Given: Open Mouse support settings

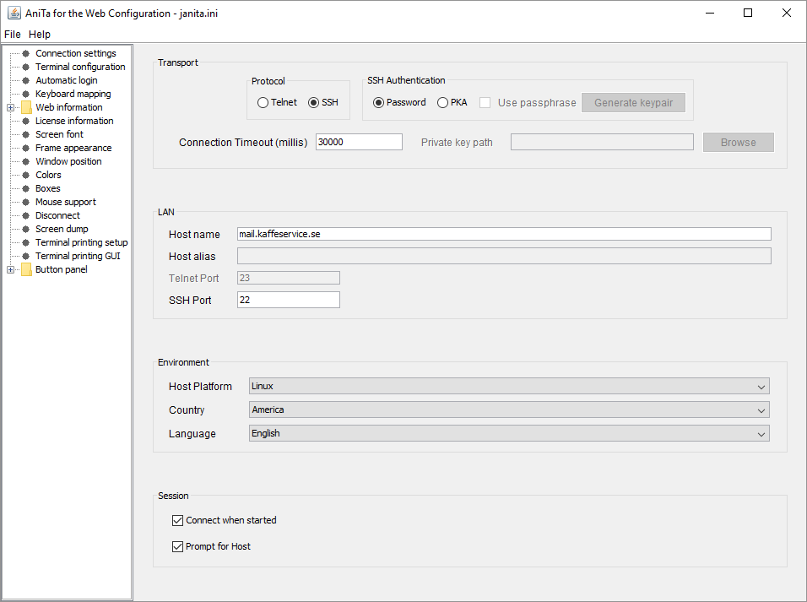Looking at the screenshot, I should [x=65, y=202].
